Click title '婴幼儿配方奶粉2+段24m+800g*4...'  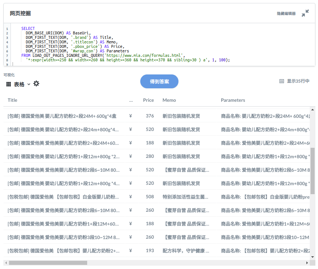[x=63, y=129]
